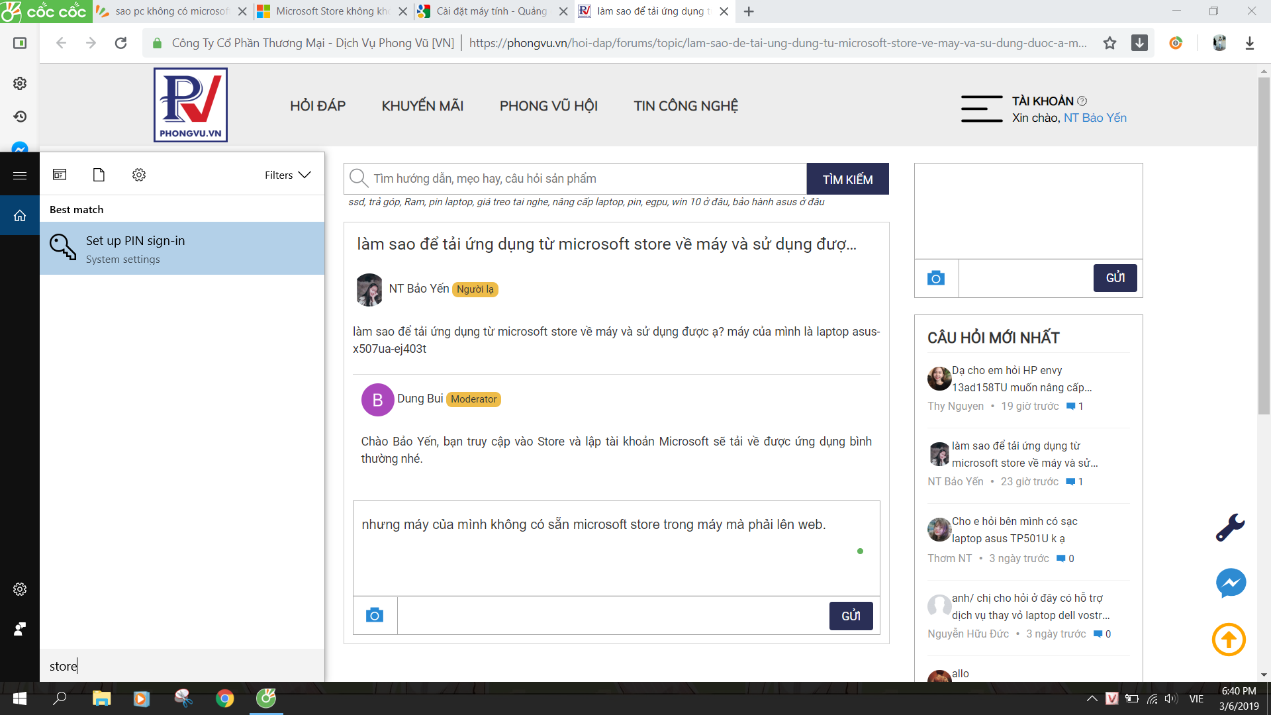Open Windows Start button

[x=20, y=698]
